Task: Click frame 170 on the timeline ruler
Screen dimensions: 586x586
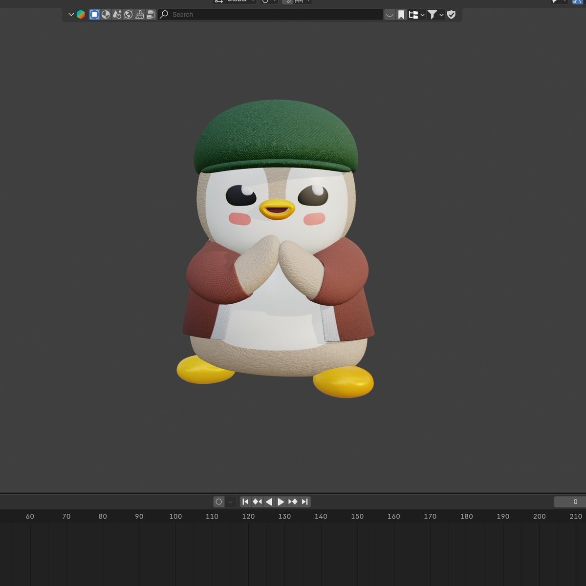Action: [x=430, y=516]
